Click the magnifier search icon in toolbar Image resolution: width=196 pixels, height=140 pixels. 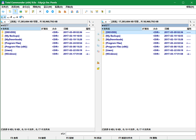pos(86,12)
